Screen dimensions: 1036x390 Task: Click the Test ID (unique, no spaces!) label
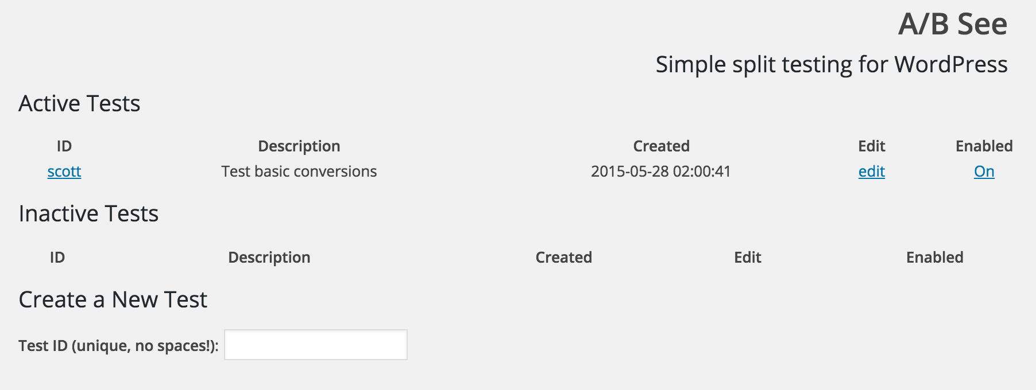[x=118, y=346]
